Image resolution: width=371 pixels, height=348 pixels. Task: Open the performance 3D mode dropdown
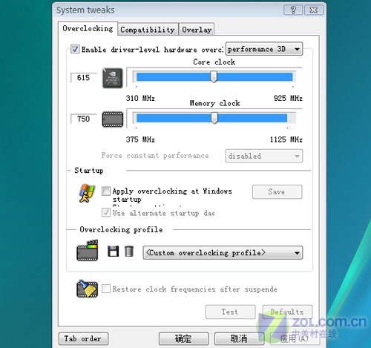point(264,49)
